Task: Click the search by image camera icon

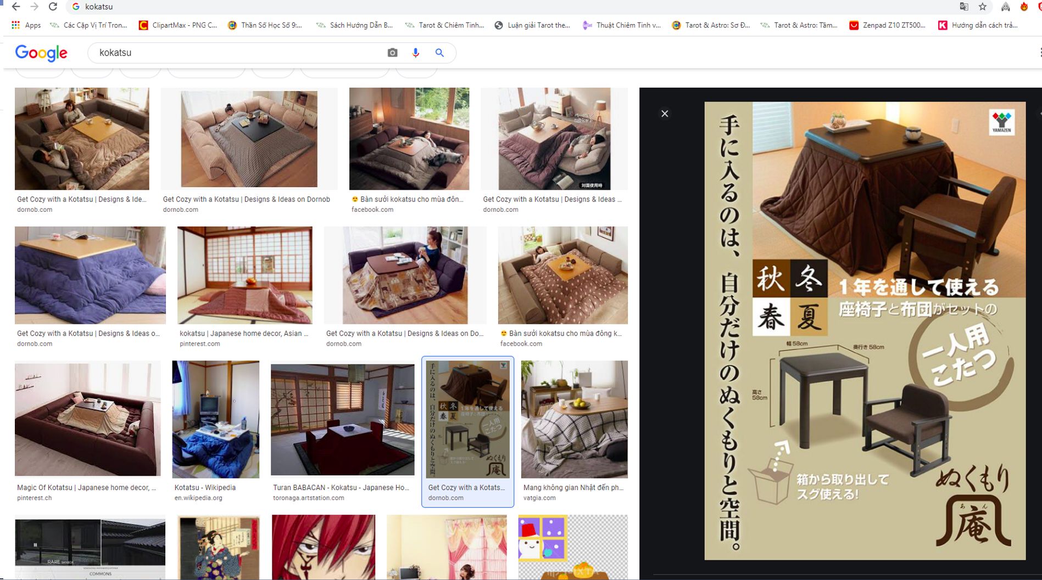Action: pyautogui.click(x=392, y=53)
